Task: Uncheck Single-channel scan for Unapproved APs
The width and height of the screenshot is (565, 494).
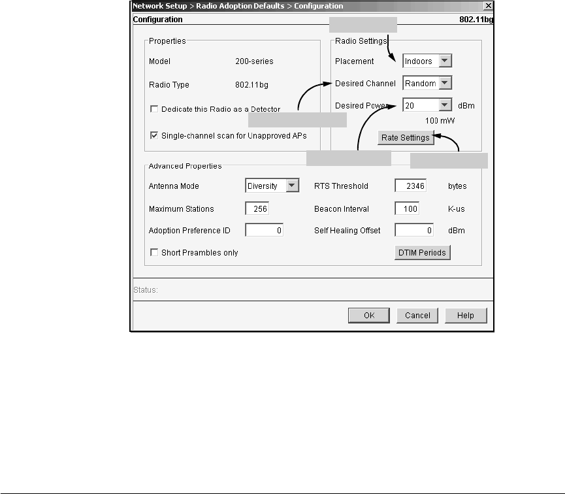Action: (154, 135)
